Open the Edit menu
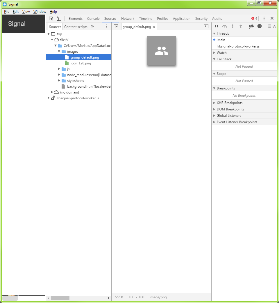 coord(16,12)
